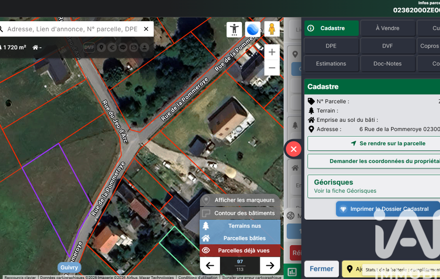This screenshot has width=440, height=279.
Task: Toggle Contour des bâtiments overlay
Action: pyautogui.click(x=240, y=213)
